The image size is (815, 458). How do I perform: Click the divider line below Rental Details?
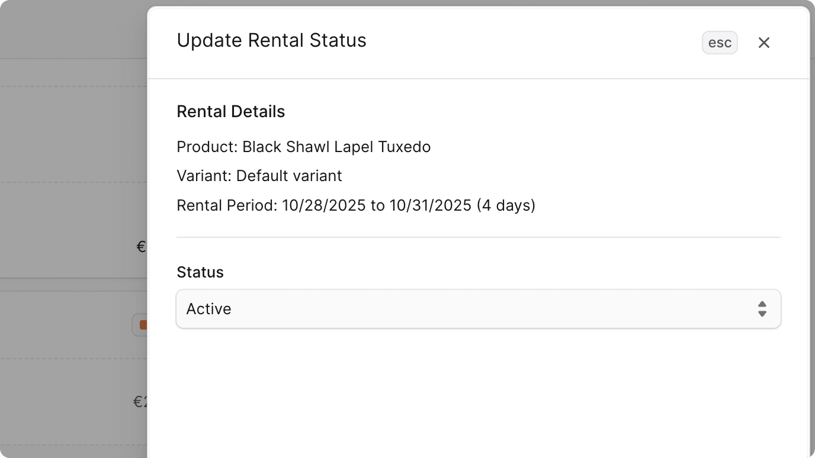point(479,236)
